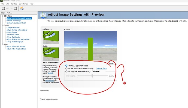
Task: Click the Performance sample thumbnail
Action: click(51, 37)
